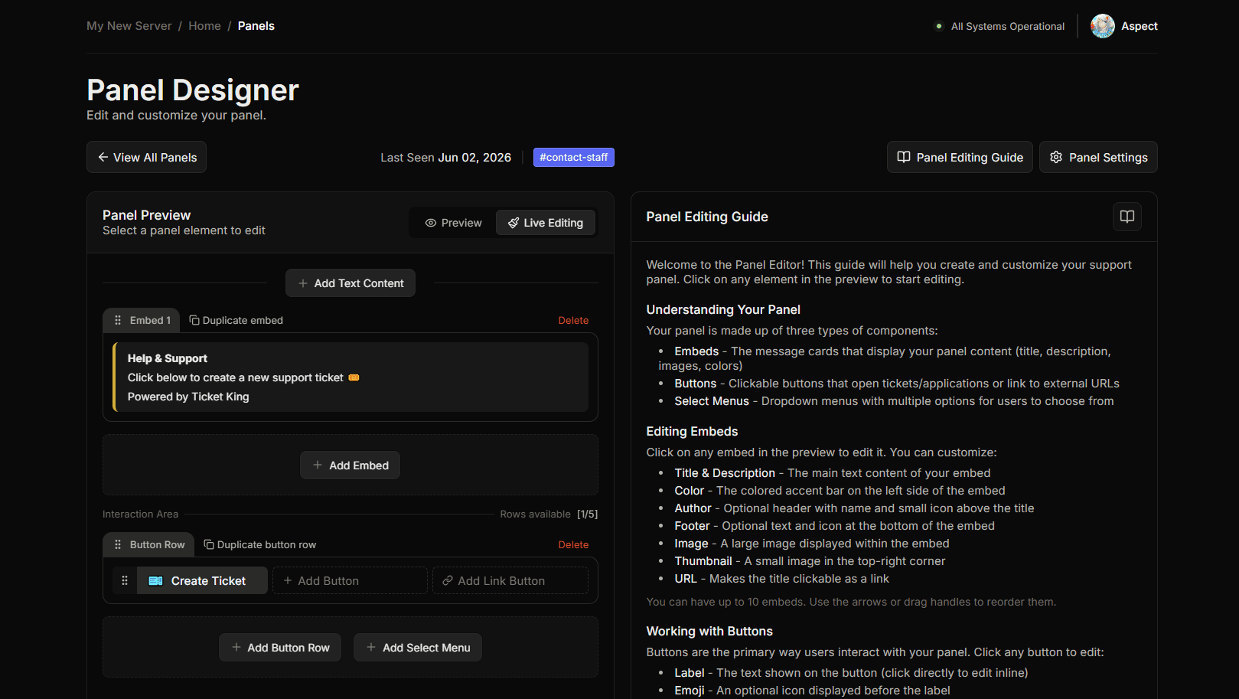This screenshot has width=1239, height=699.
Task: Click the Button Row tab drag handle icon
Action: pyautogui.click(x=118, y=544)
